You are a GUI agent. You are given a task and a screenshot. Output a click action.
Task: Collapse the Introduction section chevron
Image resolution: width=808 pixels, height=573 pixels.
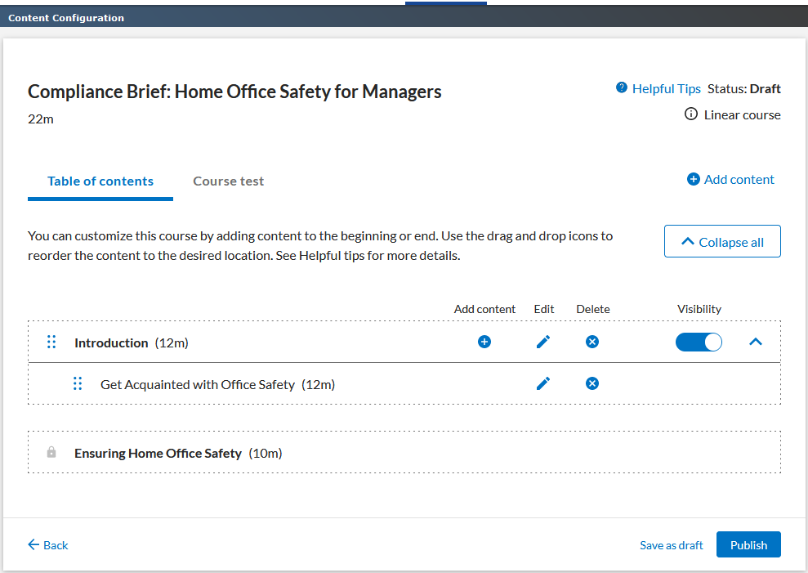[756, 342]
